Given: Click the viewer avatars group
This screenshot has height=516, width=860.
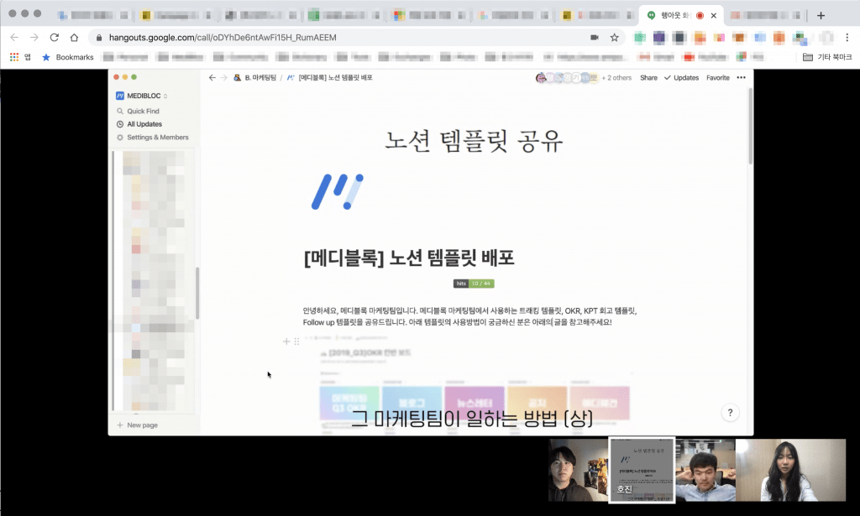Looking at the screenshot, I should coord(567,78).
